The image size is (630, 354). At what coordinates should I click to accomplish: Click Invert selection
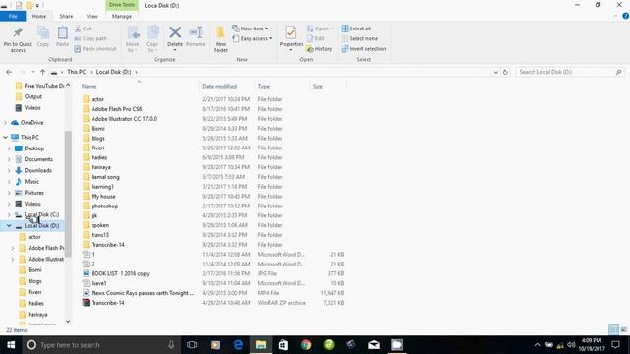(363, 49)
